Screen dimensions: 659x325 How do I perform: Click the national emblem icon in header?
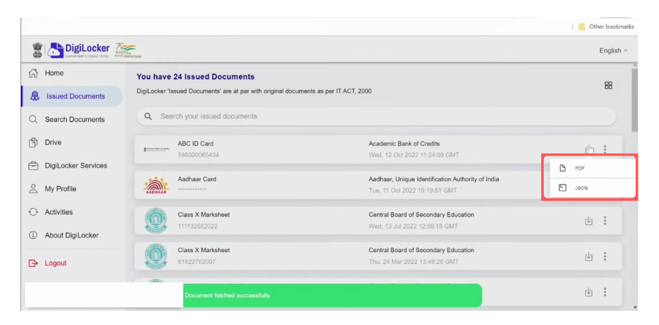point(38,50)
